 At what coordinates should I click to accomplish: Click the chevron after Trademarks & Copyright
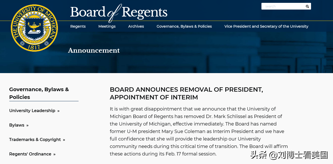64,140
